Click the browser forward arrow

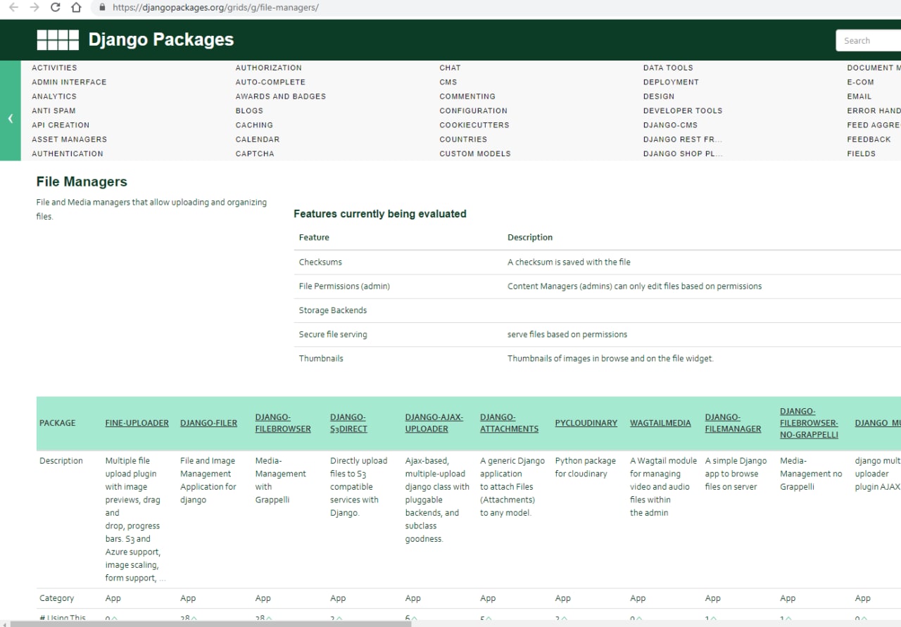pyautogui.click(x=34, y=8)
